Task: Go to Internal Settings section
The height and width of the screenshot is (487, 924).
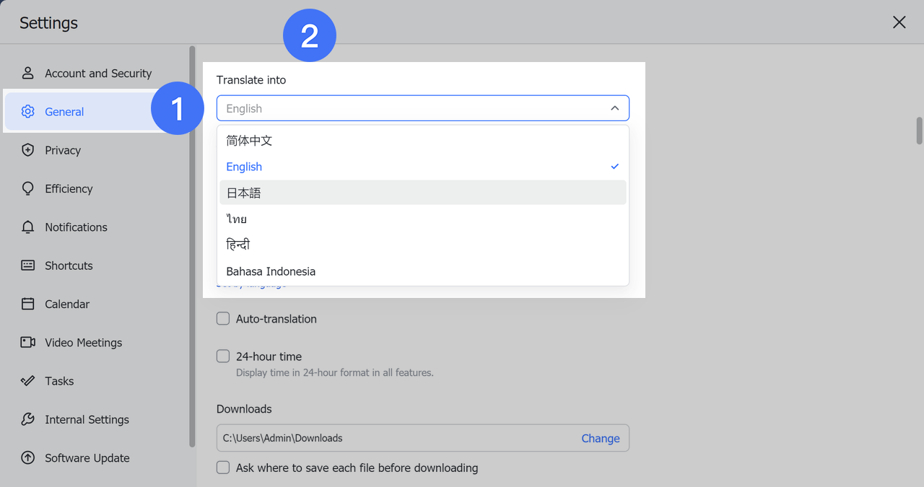Action: (87, 419)
